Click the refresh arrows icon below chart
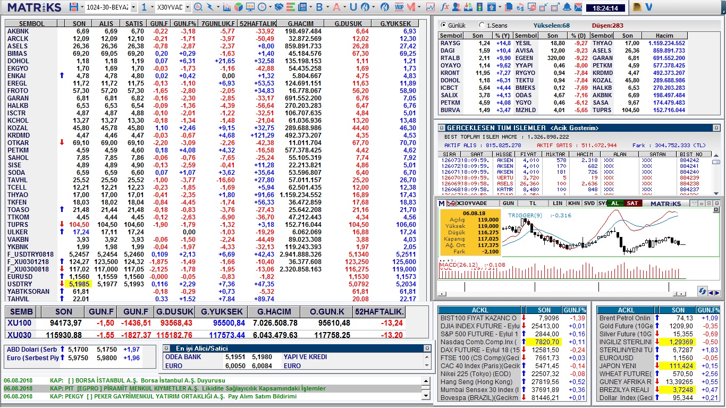This screenshot has height=408, width=726. (x=703, y=292)
